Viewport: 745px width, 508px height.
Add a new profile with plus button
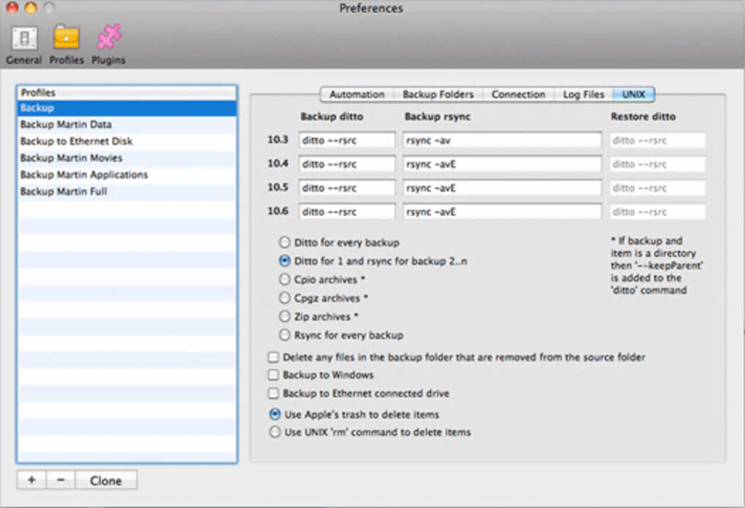click(31, 480)
